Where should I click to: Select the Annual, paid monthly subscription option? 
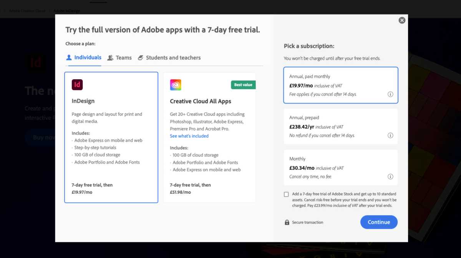click(x=341, y=85)
